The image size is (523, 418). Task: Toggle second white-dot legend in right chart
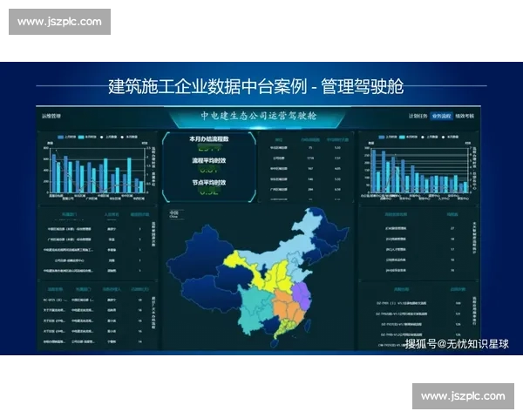(451, 137)
